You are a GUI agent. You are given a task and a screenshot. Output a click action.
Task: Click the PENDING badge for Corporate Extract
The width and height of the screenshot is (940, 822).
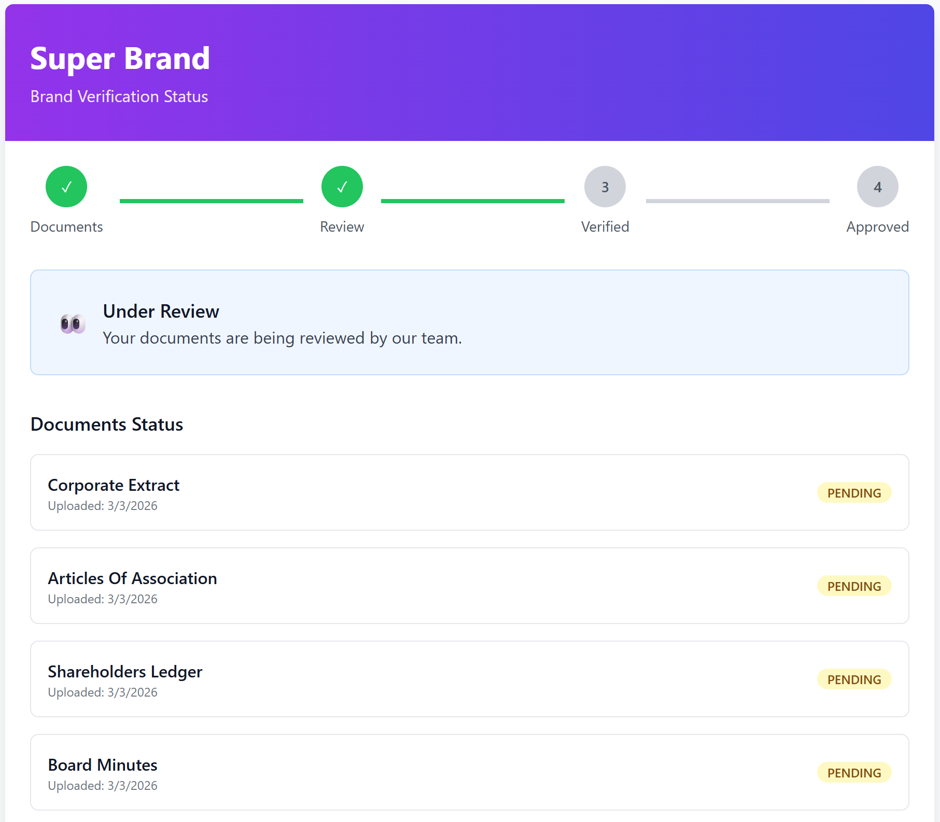(854, 493)
